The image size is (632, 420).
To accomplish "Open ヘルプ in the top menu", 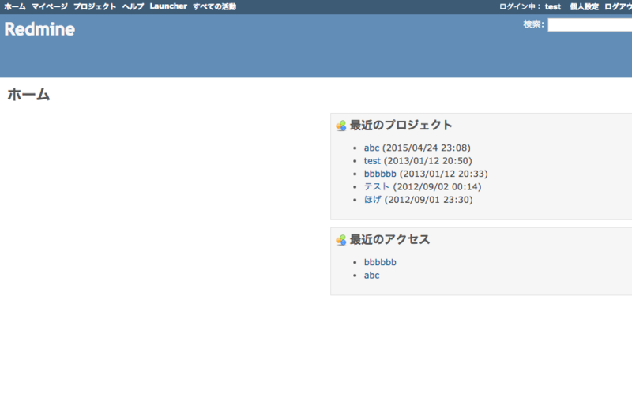I will point(133,6).
